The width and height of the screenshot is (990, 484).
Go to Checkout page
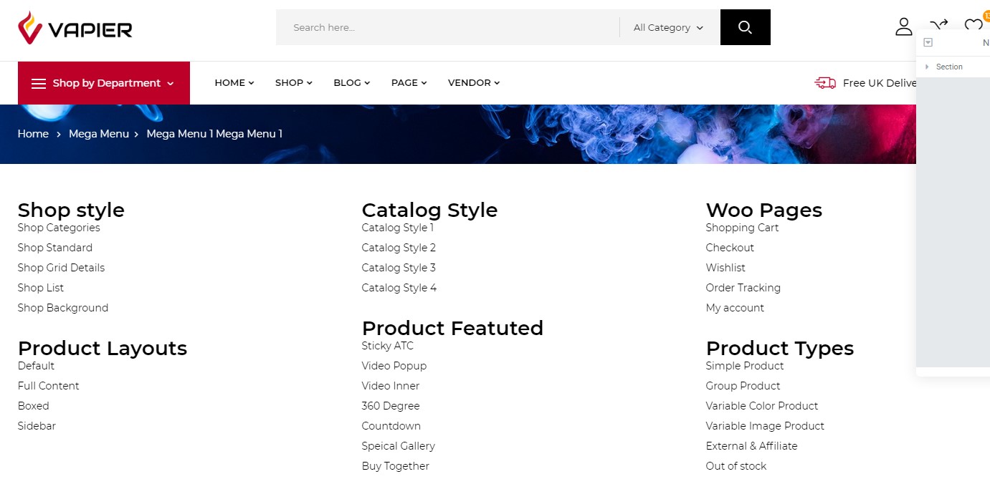(730, 248)
